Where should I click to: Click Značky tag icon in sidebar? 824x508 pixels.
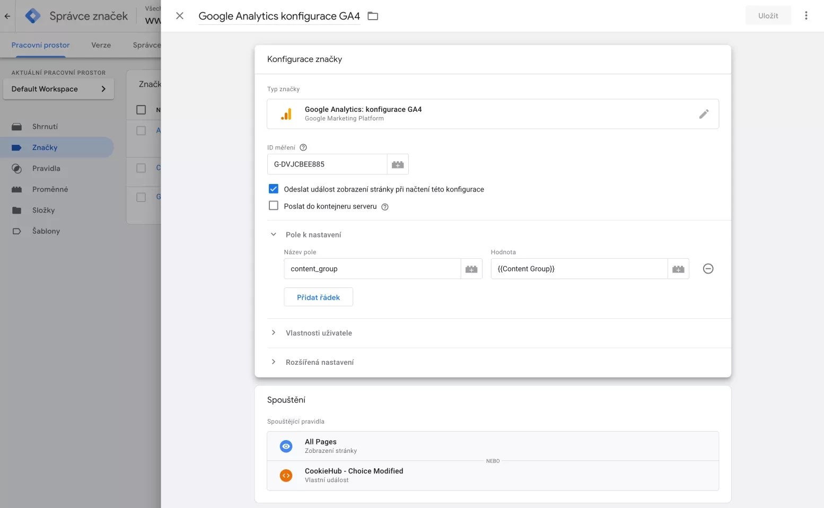17,148
